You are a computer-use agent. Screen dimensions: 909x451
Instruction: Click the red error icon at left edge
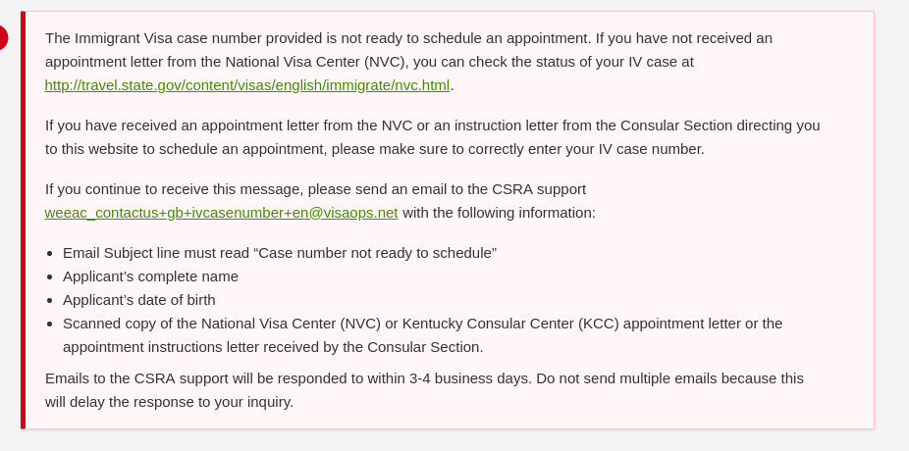4,37
